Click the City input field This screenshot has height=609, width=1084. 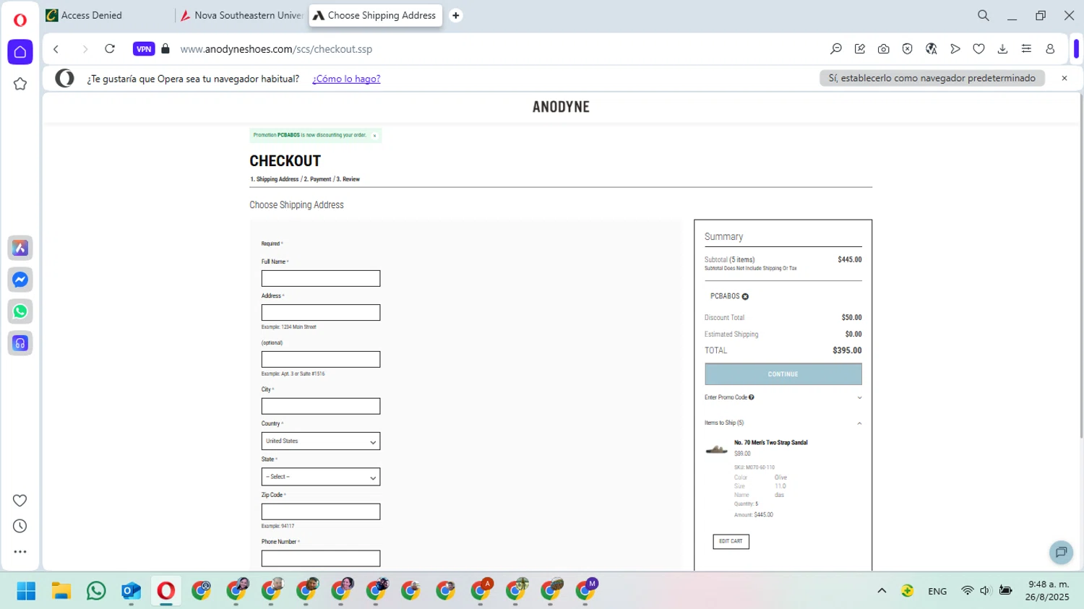click(321, 406)
